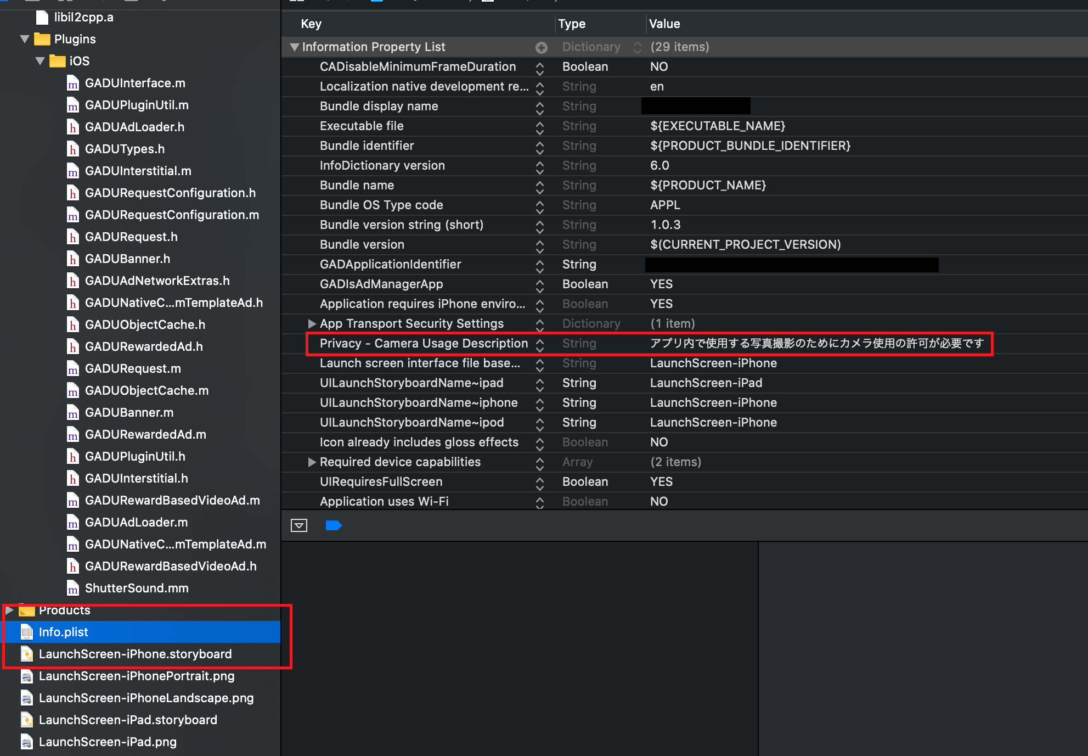1088x756 pixels.
Task: Select the ShutterSound.mm file icon
Action: coord(72,589)
